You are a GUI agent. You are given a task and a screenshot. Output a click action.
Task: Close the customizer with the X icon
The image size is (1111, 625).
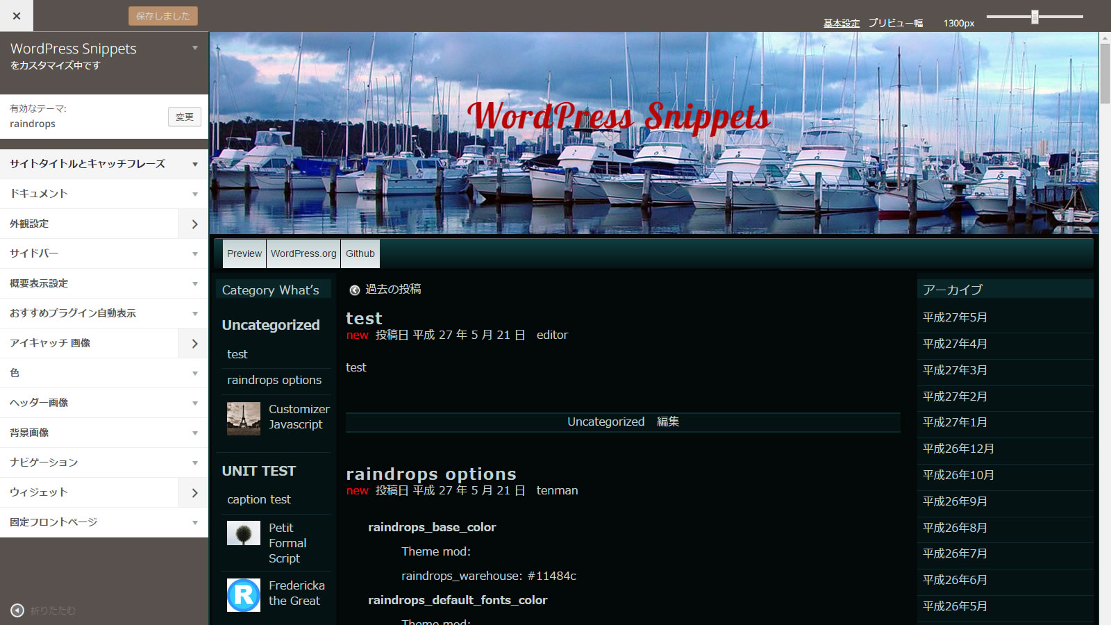17,16
